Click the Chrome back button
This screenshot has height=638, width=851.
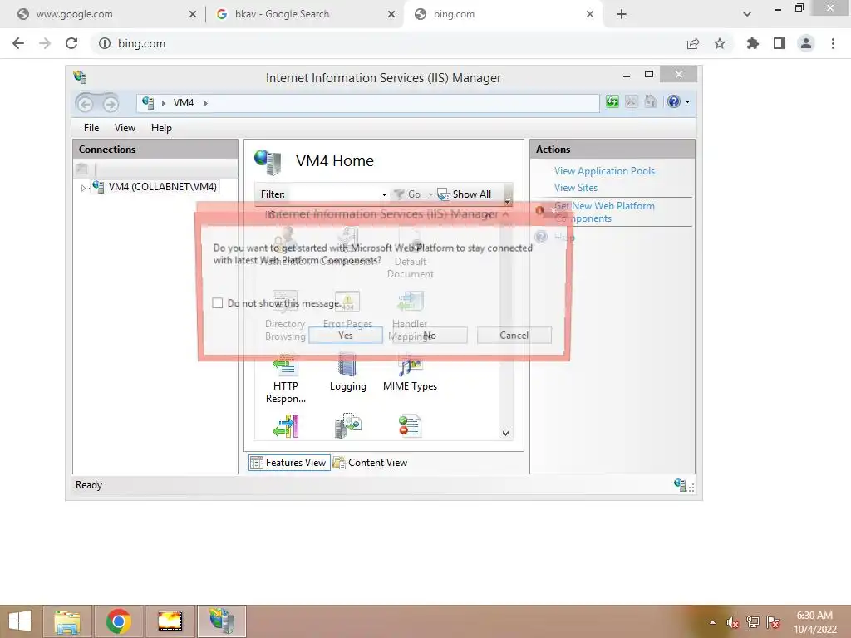pyautogui.click(x=18, y=43)
